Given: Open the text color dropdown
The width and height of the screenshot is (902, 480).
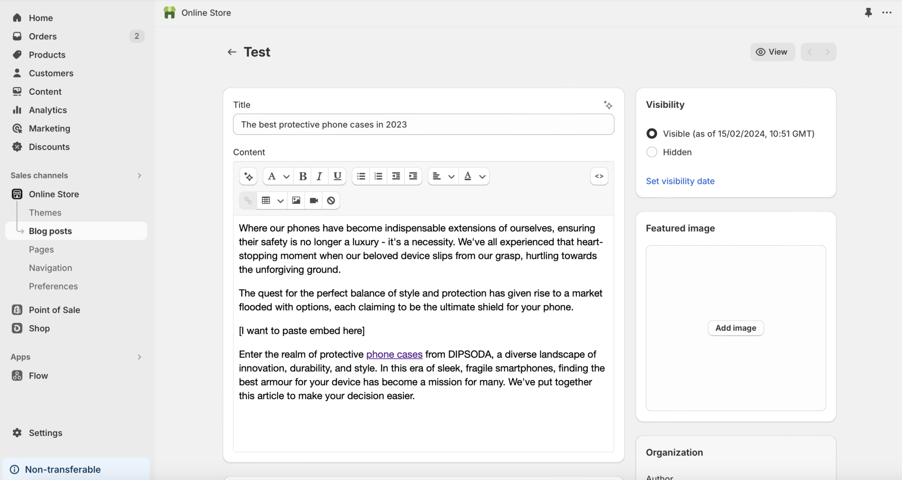Looking at the screenshot, I should point(474,176).
